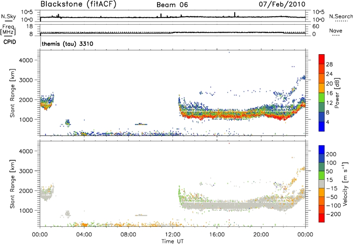Click the '3000' tick of the velocity panel
353x244 pixels.
26,171
